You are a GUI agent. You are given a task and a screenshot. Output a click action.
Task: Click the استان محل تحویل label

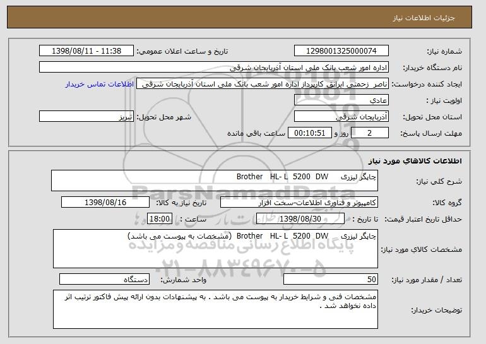[432, 117]
